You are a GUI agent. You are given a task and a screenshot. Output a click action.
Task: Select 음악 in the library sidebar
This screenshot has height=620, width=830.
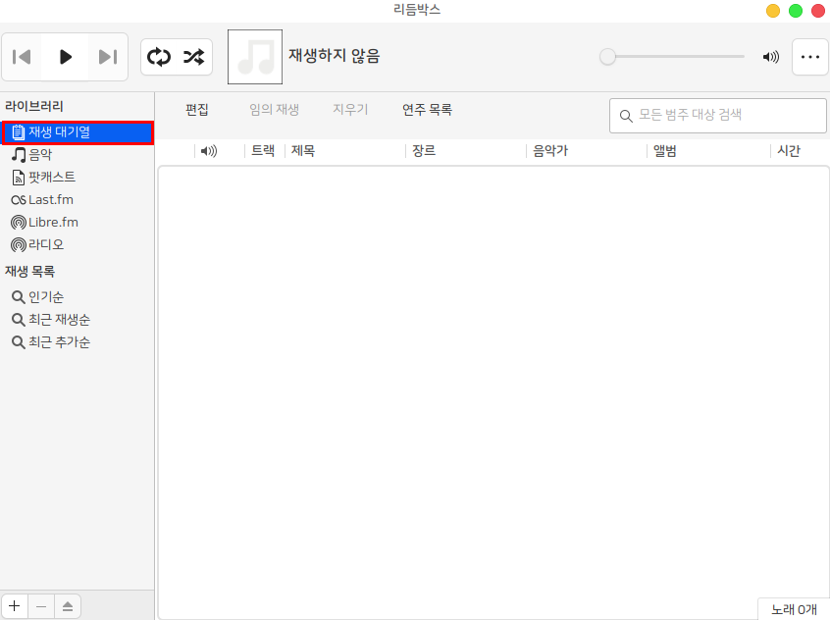pyautogui.click(x=40, y=155)
